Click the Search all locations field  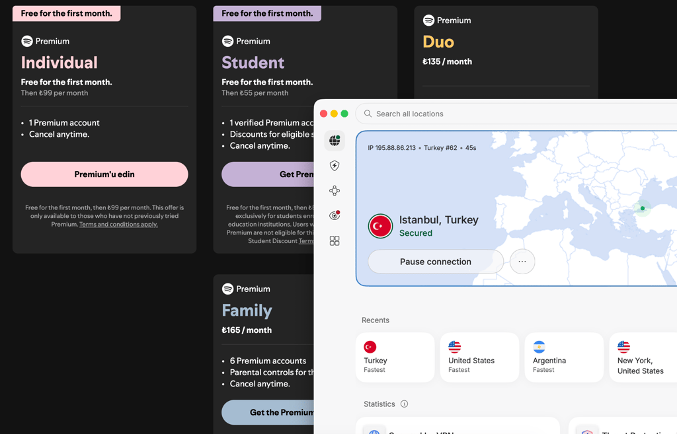516,114
